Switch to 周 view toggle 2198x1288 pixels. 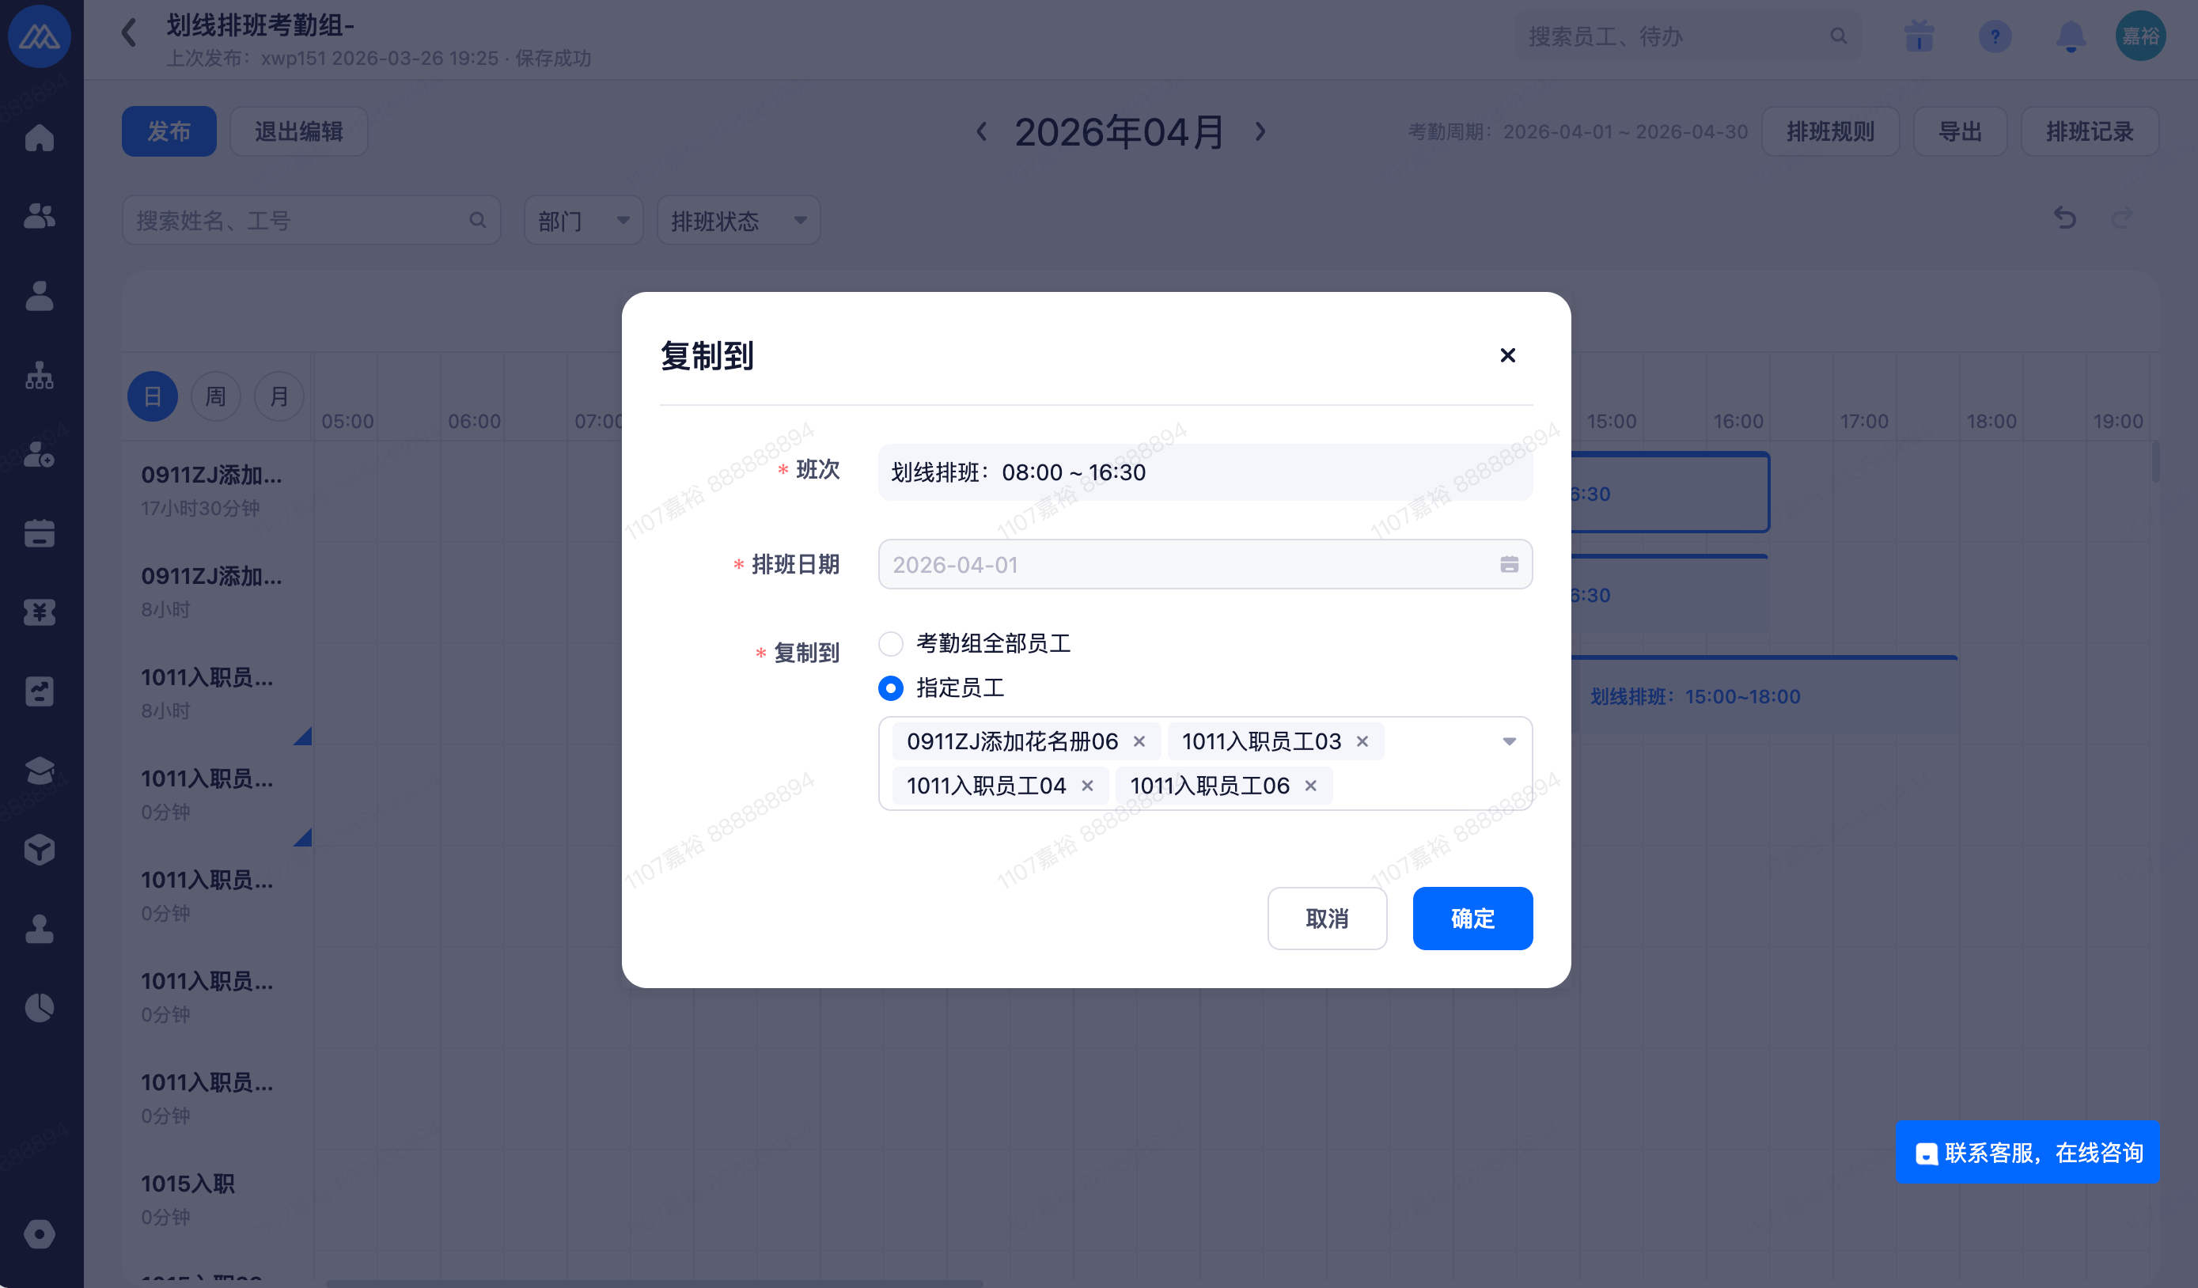coord(215,397)
